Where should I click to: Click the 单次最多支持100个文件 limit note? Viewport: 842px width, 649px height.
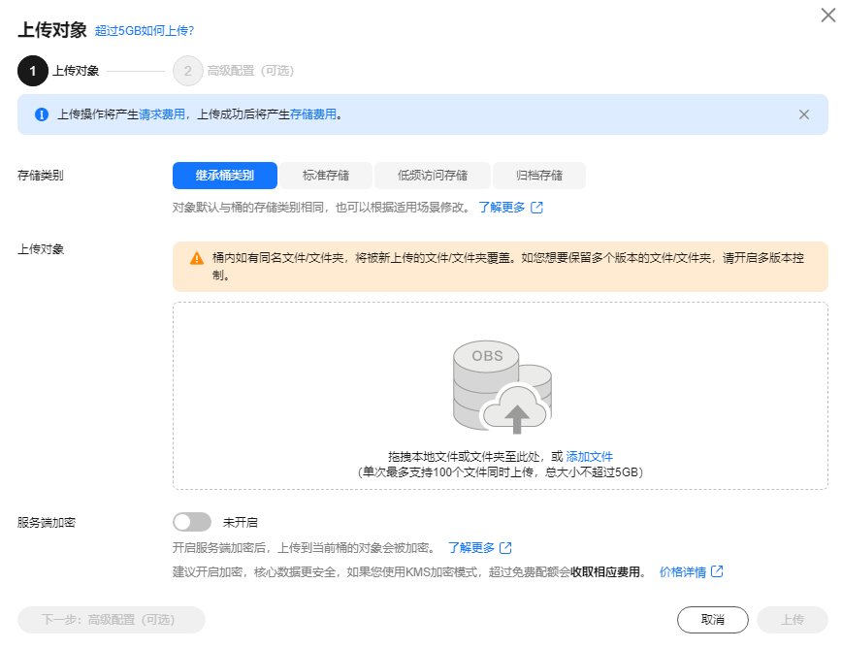[x=500, y=472]
